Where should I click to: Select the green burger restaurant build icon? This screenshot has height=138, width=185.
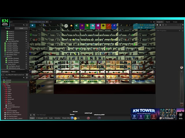[x=87, y=26]
